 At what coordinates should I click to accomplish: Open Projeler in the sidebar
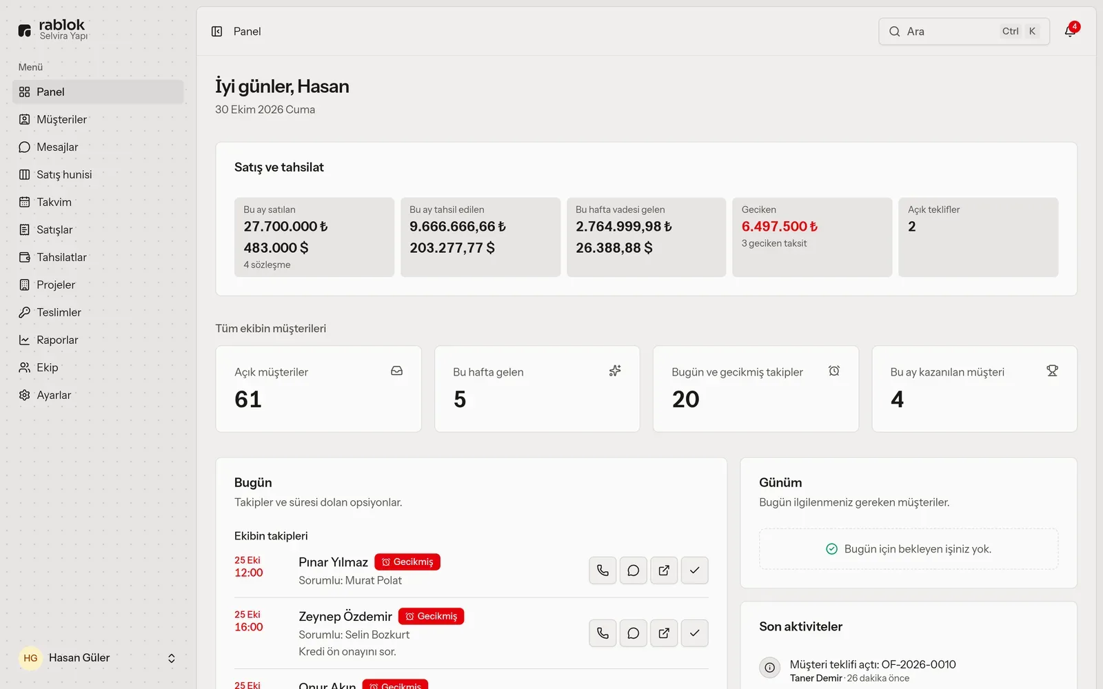click(98, 285)
